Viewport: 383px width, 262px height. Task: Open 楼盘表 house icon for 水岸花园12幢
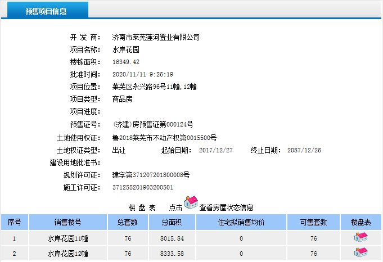(x=361, y=252)
